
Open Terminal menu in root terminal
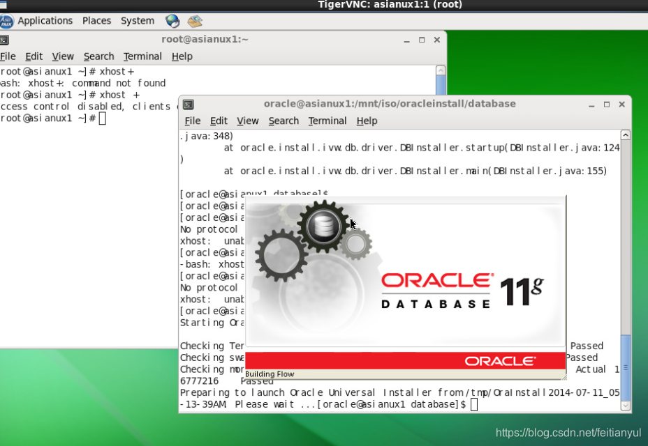click(142, 56)
